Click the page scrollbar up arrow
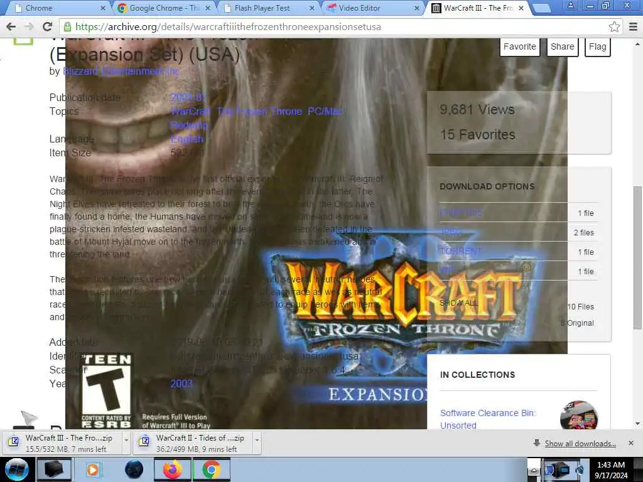This screenshot has height=482, width=643. click(637, 45)
